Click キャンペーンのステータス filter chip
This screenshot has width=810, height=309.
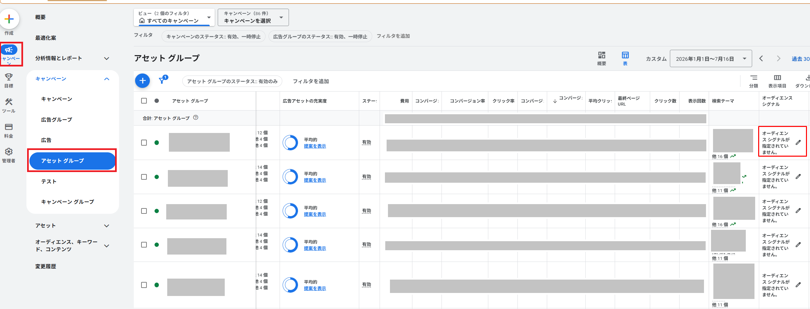[213, 36]
